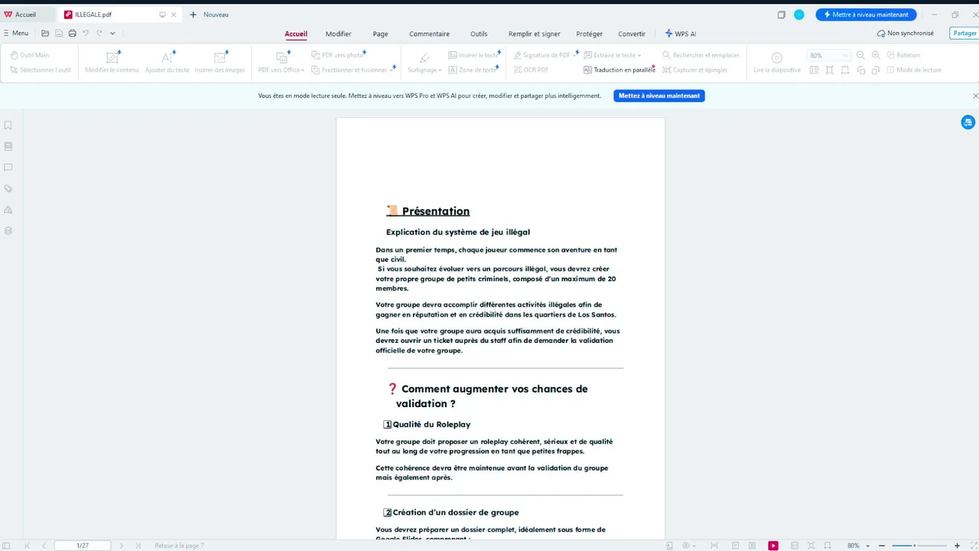Click OCR PDF tool
The image size is (979, 551).
531,70
